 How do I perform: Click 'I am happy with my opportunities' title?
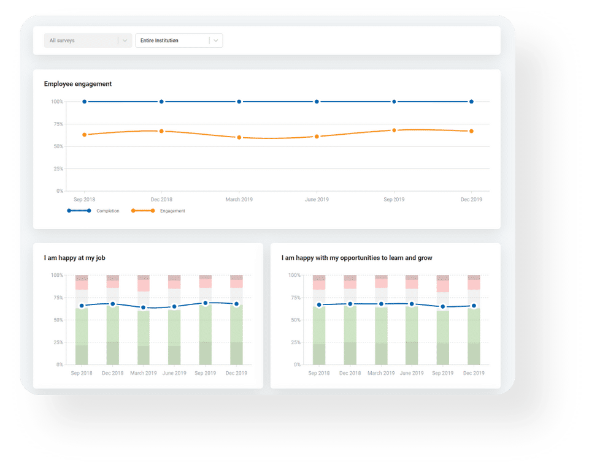[357, 258]
